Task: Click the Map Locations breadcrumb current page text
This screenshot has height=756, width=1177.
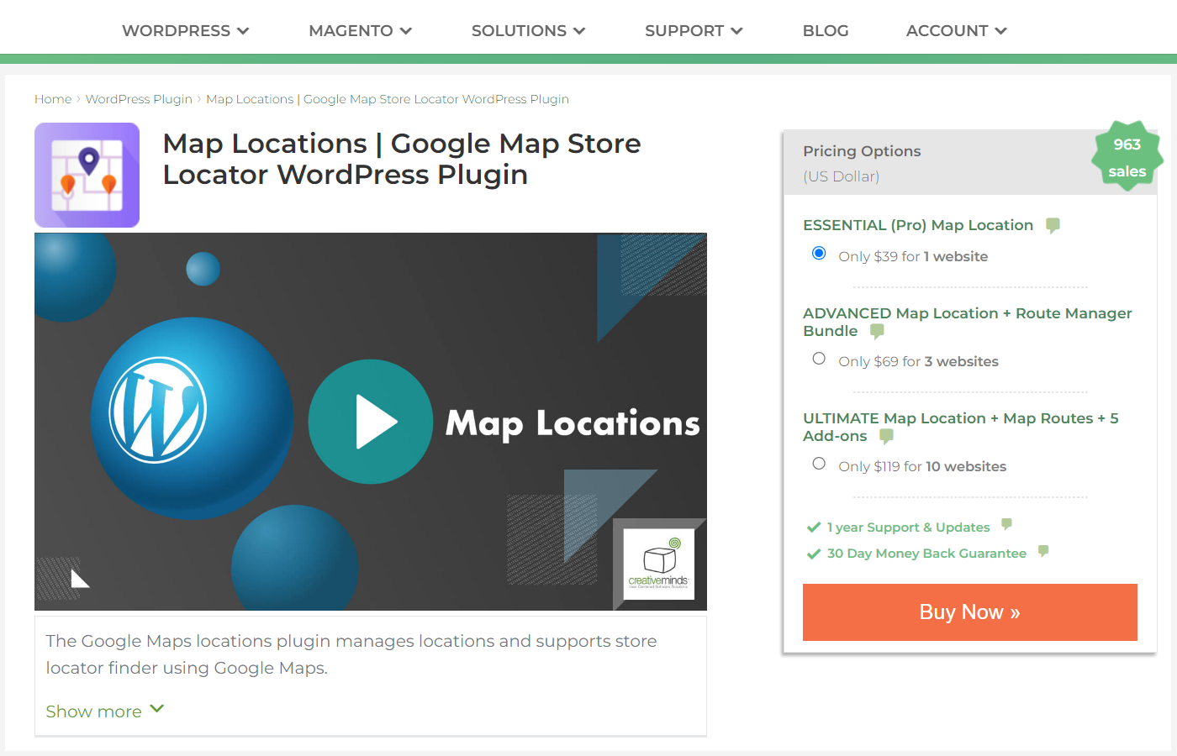Action: pyautogui.click(x=388, y=99)
